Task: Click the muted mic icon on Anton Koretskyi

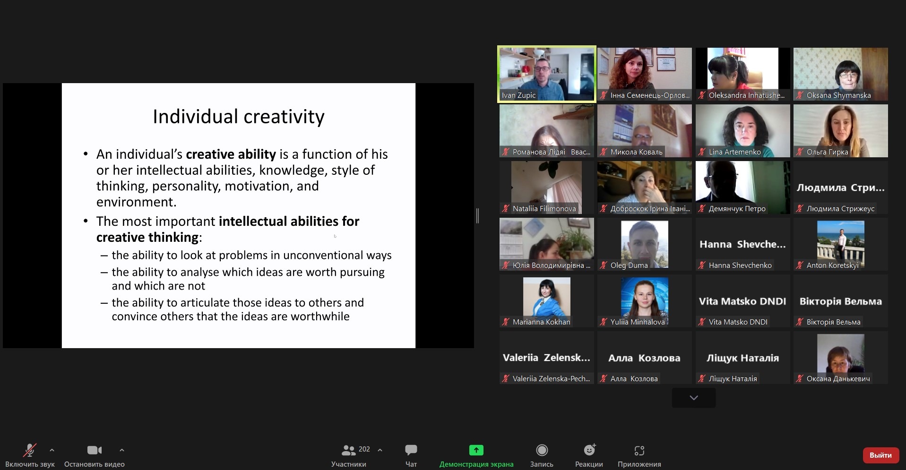Action: click(x=800, y=265)
